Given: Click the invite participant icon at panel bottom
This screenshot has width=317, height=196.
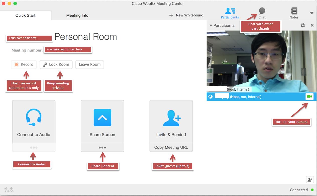Looking at the screenshot, I should (x=310, y=179).
